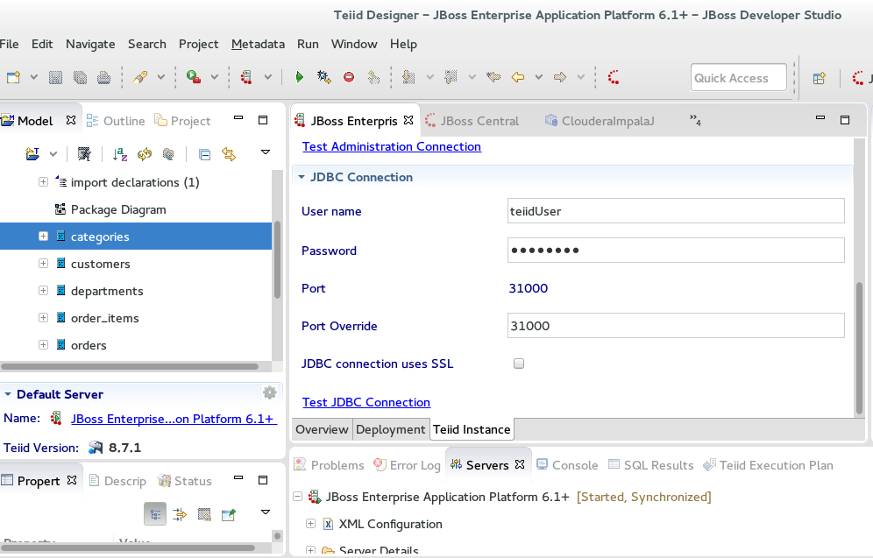Screen dimensions: 873x558
Task: Click the running-figure icon in Model view toolbar
Action: pyautogui.click(x=84, y=154)
